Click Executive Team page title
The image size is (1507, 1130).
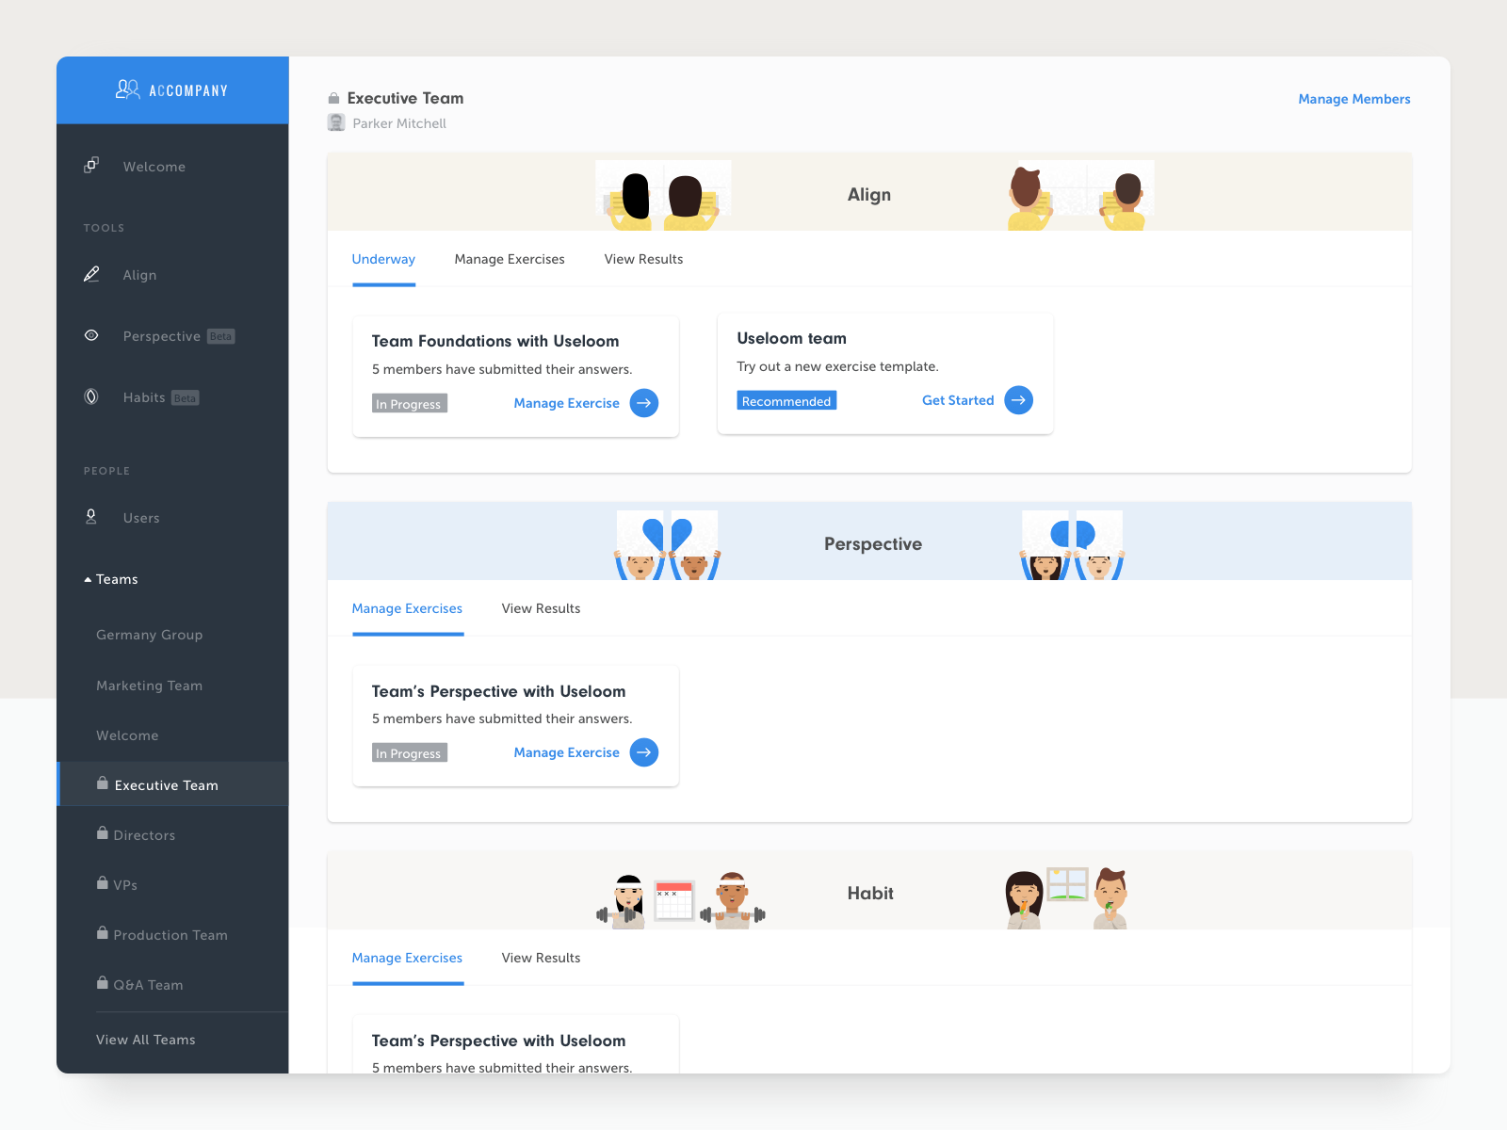pos(405,98)
